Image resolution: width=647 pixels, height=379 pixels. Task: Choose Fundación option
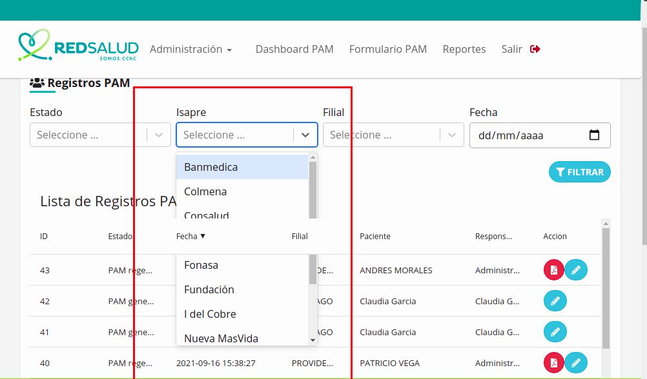(242, 289)
